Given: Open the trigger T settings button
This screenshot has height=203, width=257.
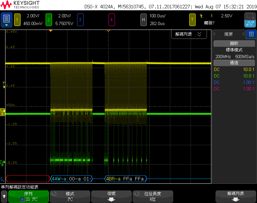Looking at the screenshot, I should click(192, 20).
